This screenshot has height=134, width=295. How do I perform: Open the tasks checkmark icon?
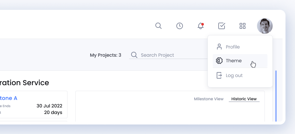click(x=222, y=26)
